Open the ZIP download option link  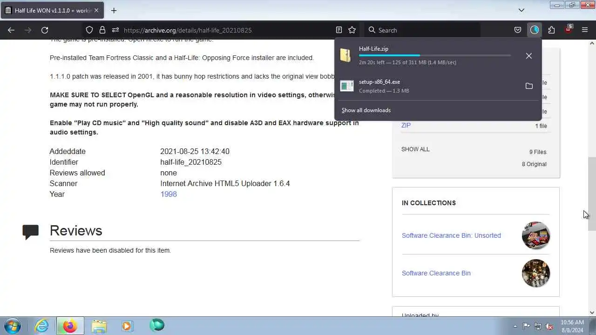pyautogui.click(x=406, y=125)
